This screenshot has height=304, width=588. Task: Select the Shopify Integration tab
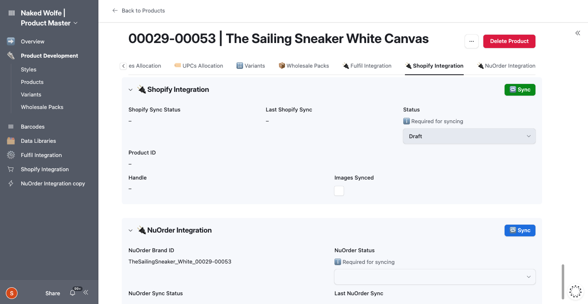[434, 66]
